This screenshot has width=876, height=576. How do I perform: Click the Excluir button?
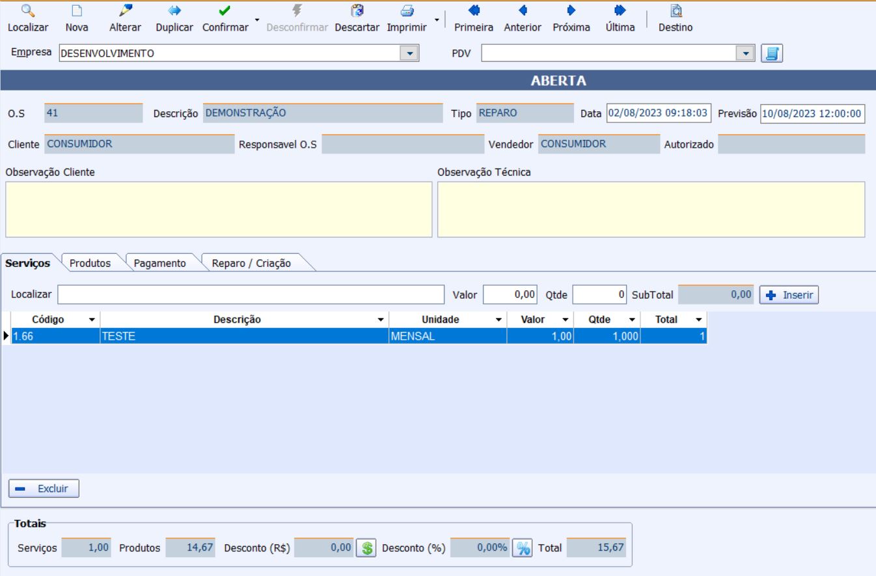[x=44, y=488]
